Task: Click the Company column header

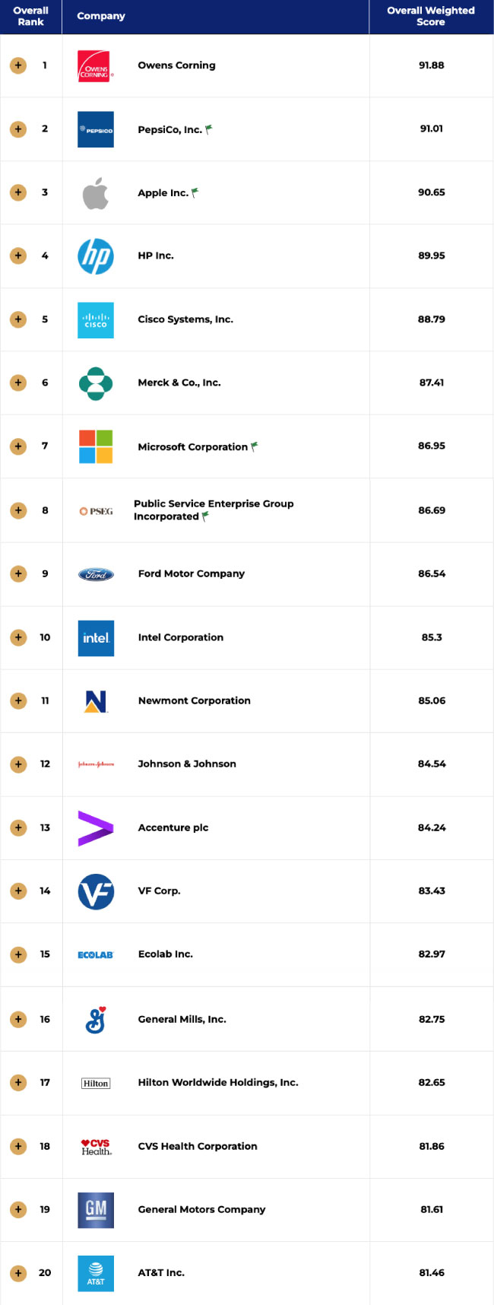Action: tap(101, 16)
